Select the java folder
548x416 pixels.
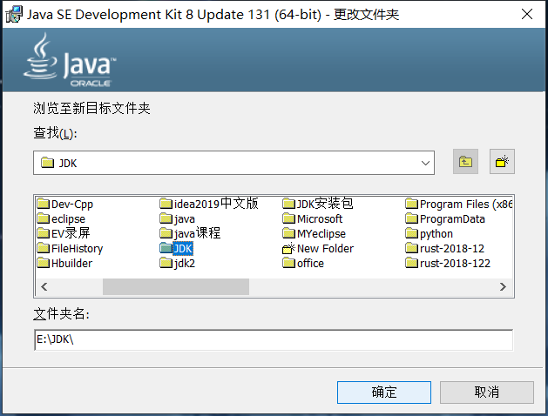tap(178, 219)
